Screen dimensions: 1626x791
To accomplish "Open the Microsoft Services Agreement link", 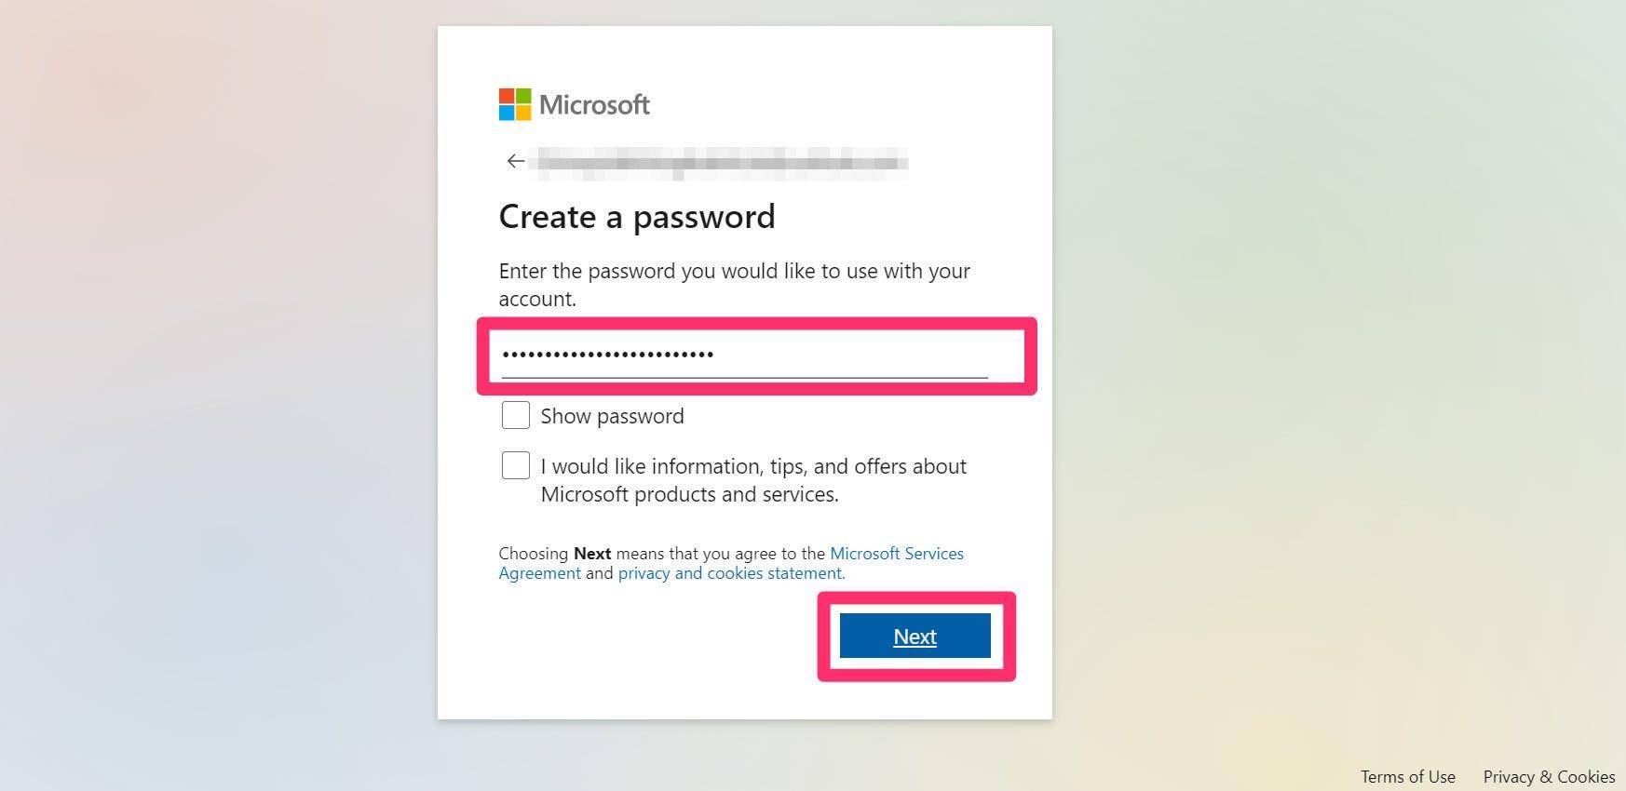I will [x=731, y=563].
